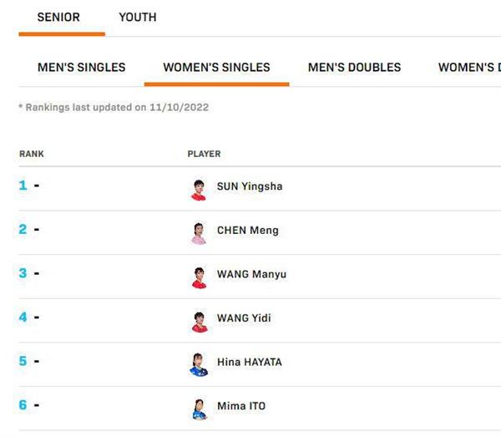Open SUN Yingsha's player avatar
The image size is (501, 437).
tap(199, 190)
